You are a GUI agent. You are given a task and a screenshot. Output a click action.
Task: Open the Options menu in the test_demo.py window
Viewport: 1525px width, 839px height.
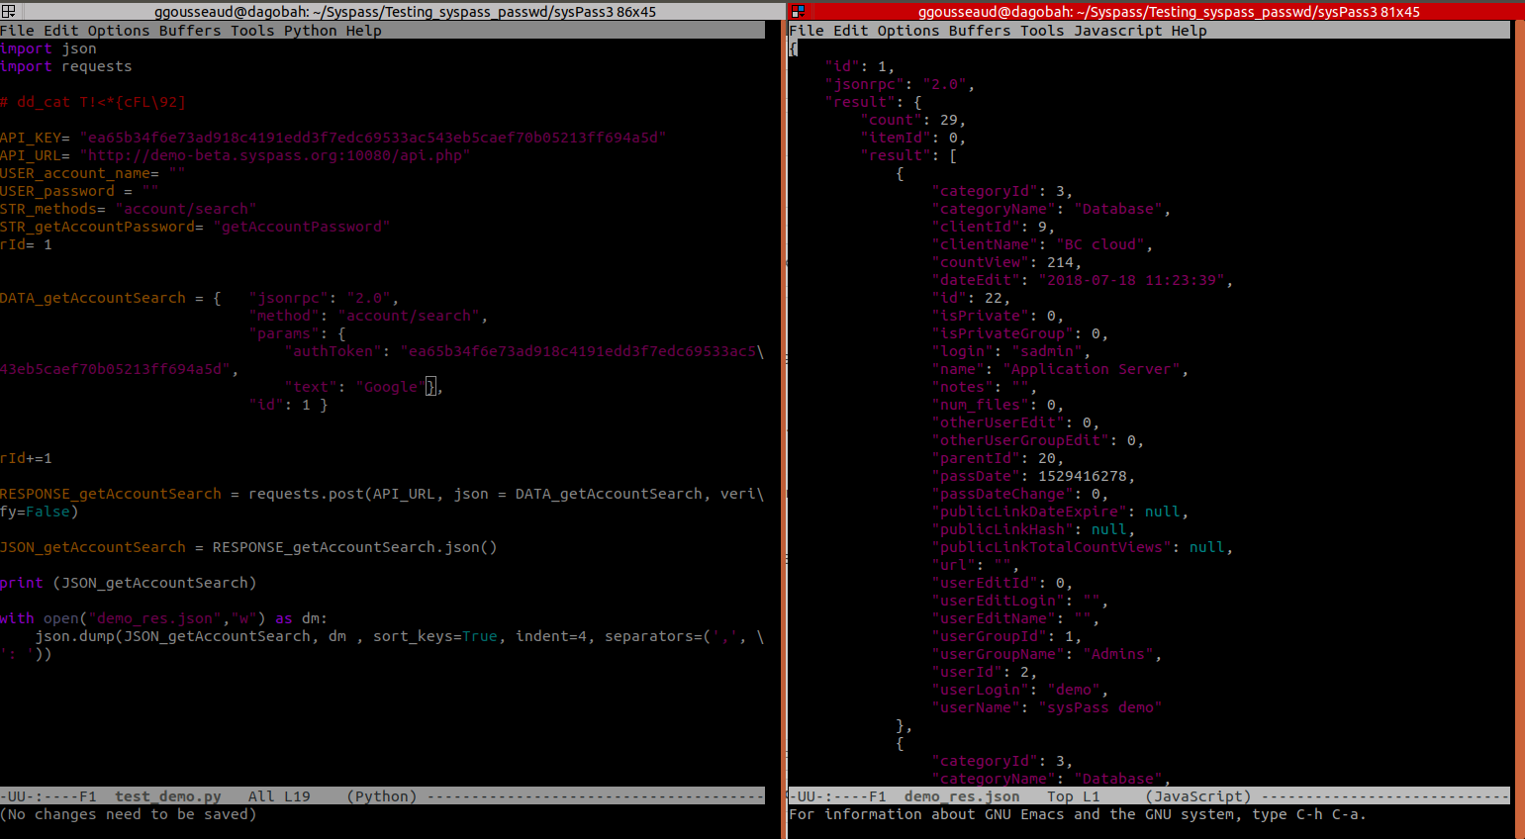coord(119,31)
